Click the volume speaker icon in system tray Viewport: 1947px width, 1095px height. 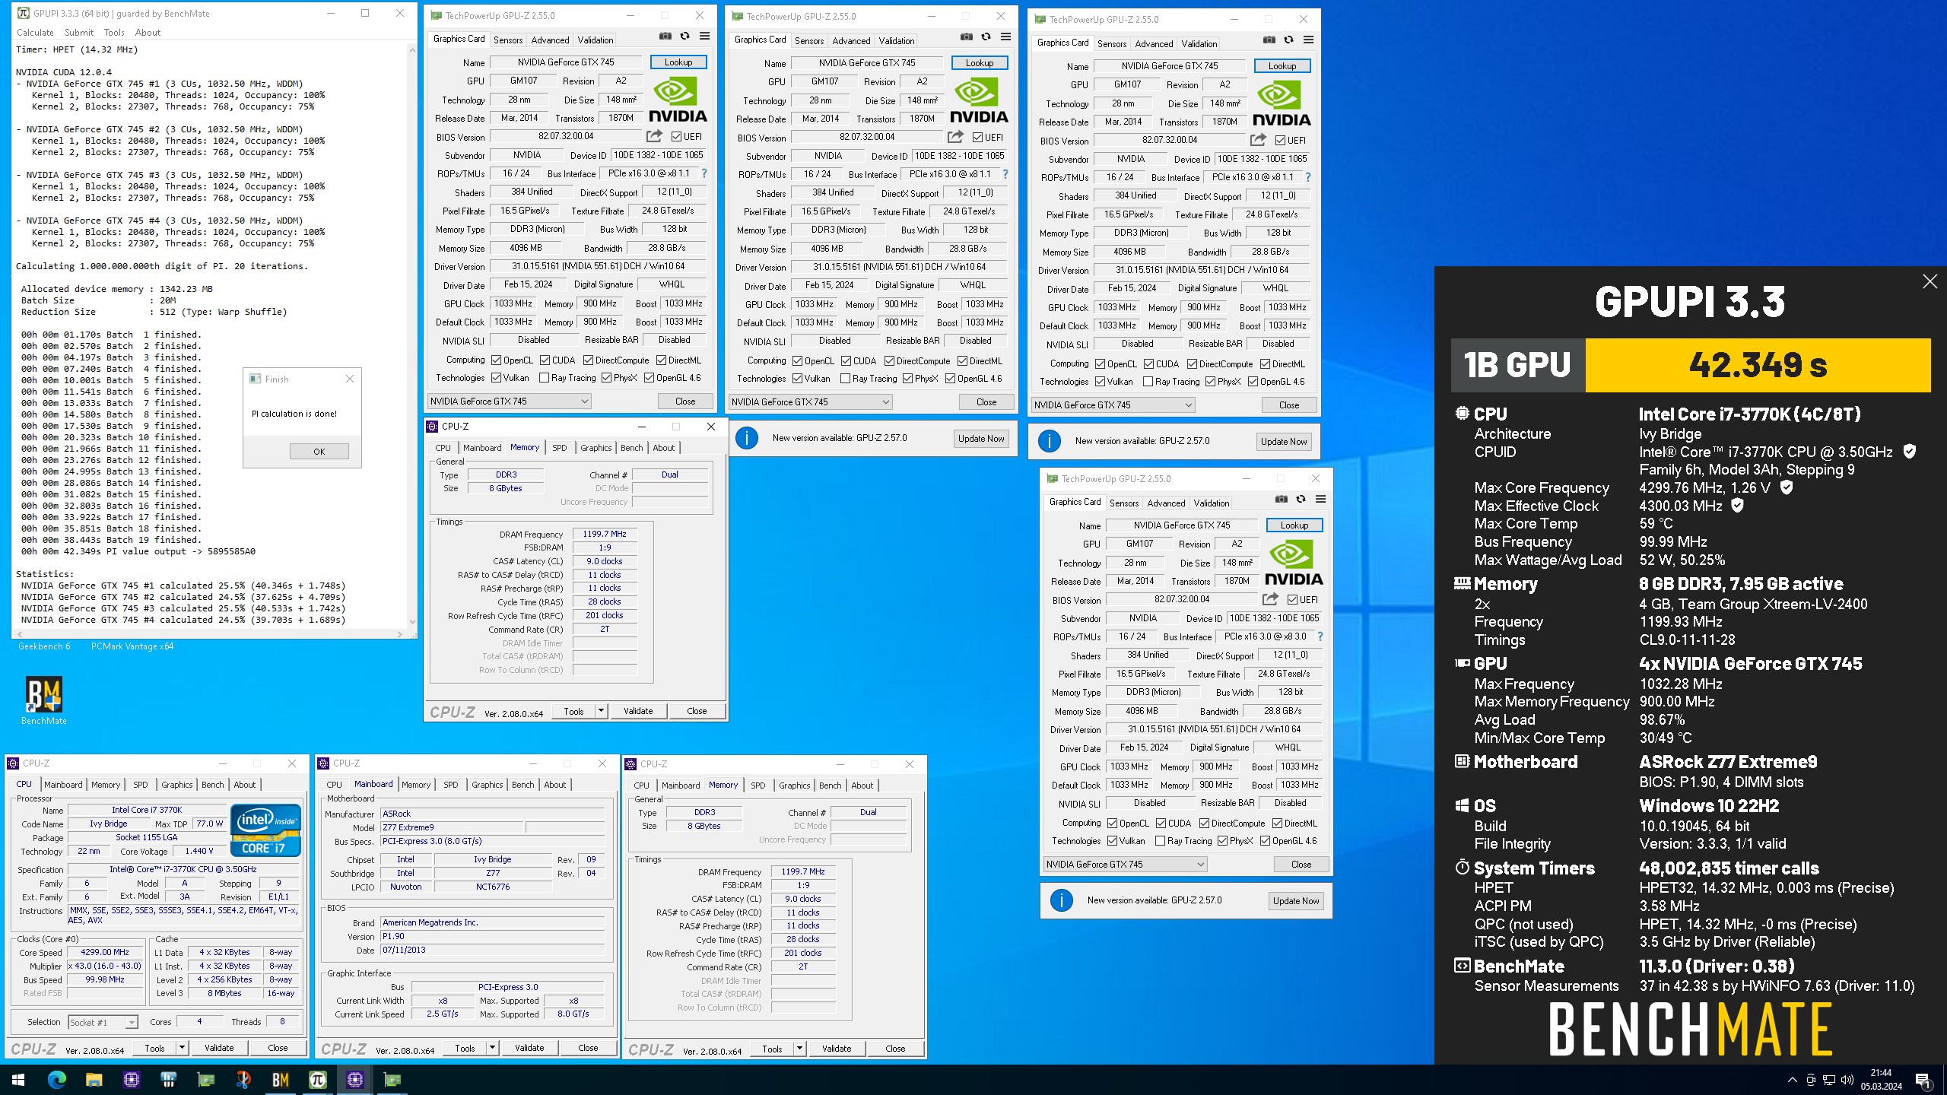click(1847, 1080)
